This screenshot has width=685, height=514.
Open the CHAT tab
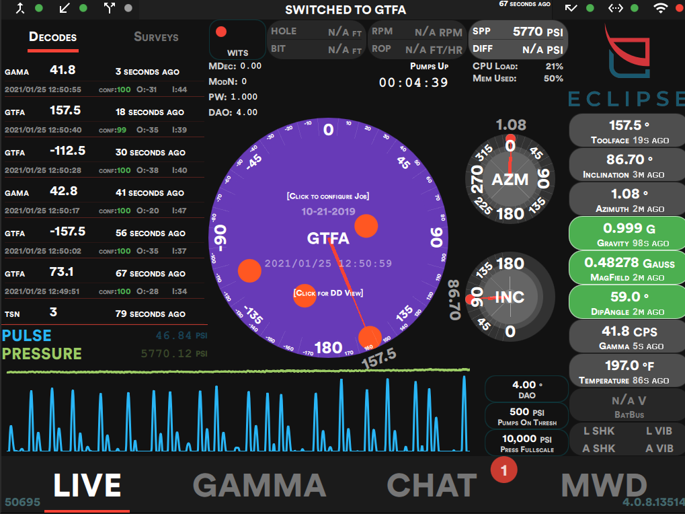pyautogui.click(x=432, y=486)
